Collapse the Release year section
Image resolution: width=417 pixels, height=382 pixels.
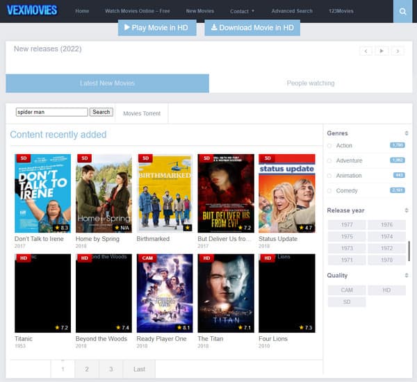[407, 210]
